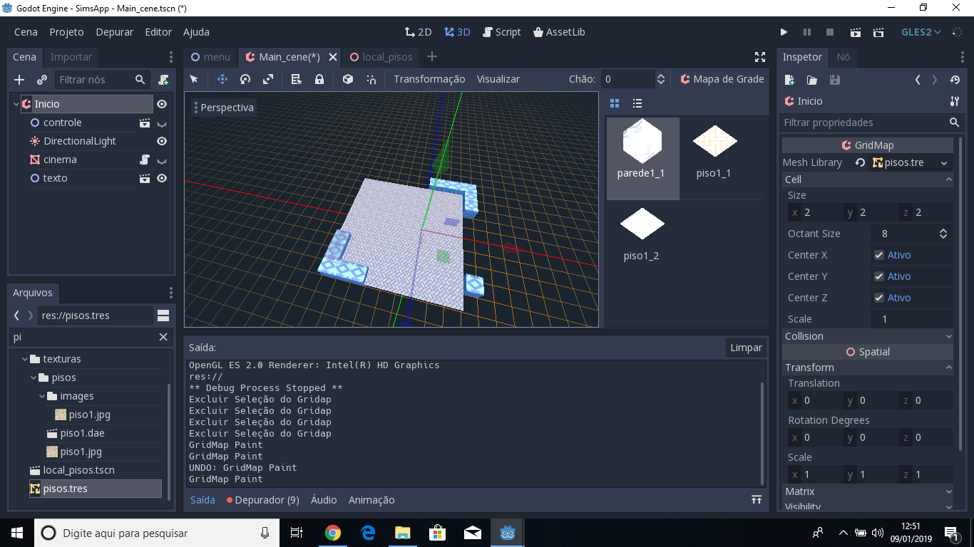Toggle visibility of the DirectionalLight node
974x547 pixels.
pos(162,140)
